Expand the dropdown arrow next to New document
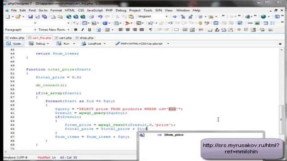Screen dimensions: 287x161 point(13,17)
